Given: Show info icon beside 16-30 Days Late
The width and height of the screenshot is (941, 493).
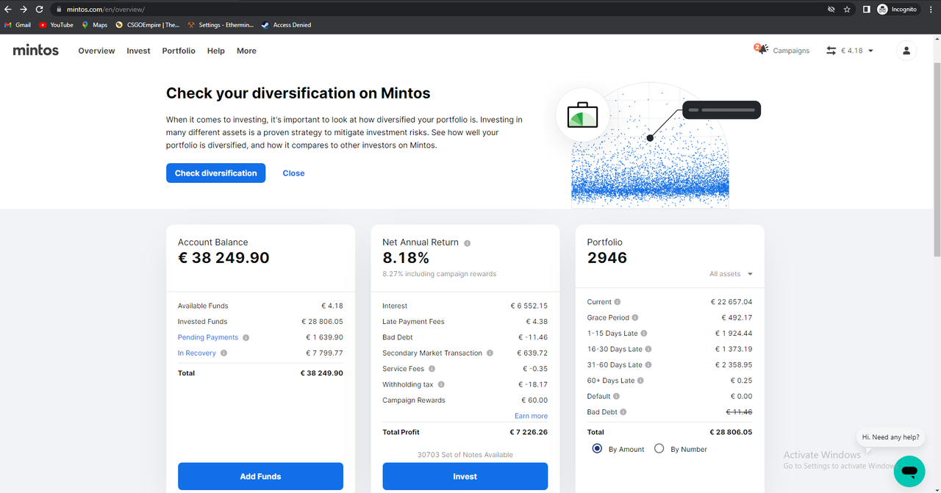Looking at the screenshot, I should [648, 349].
